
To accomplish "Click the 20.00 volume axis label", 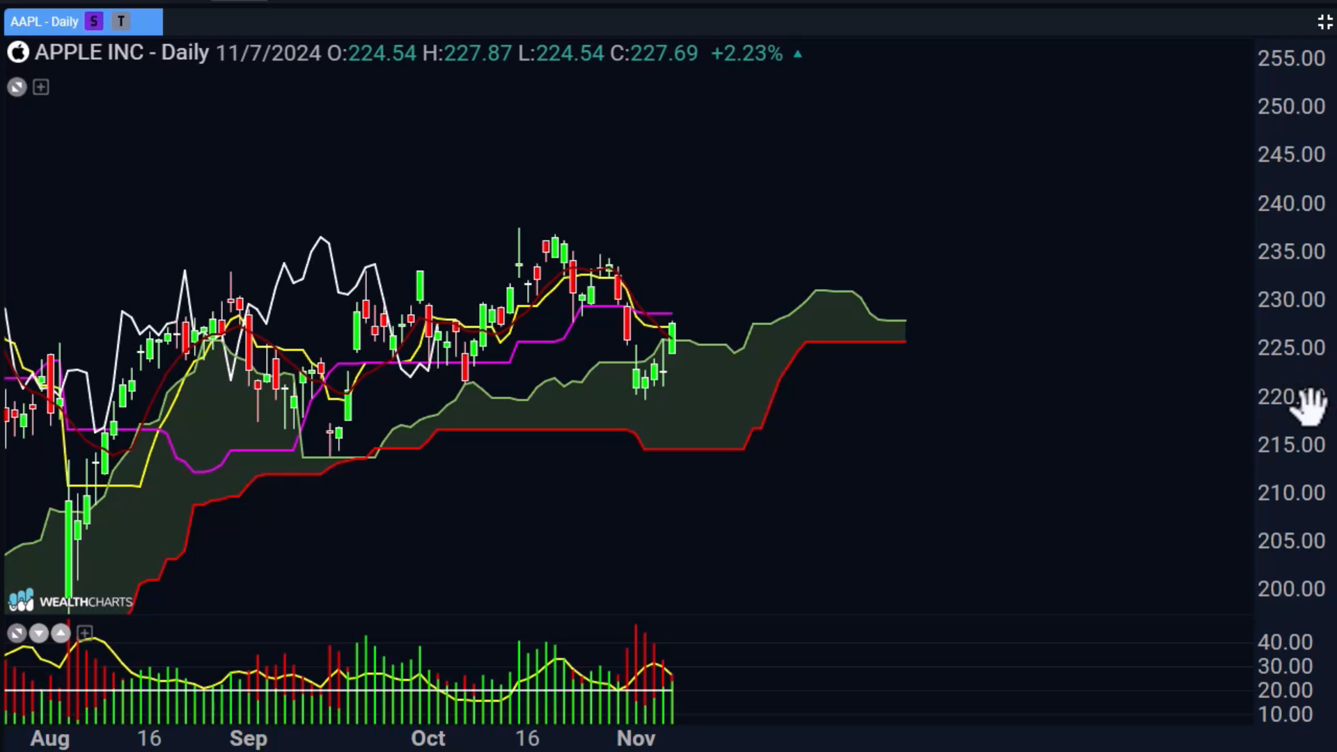I will pyautogui.click(x=1285, y=690).
